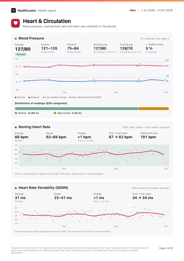Click the Heart Rate Variability (SDNN) heading

43,188
